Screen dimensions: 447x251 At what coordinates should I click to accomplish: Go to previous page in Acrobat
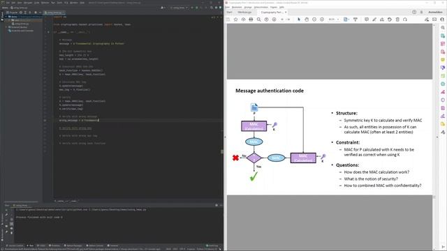click(266, 20)
